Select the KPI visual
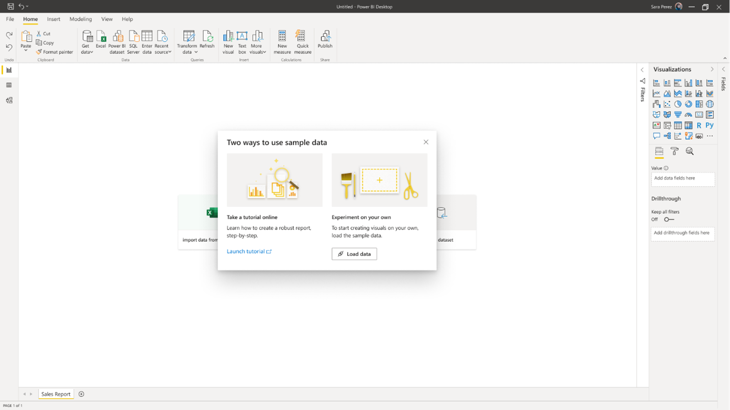Viewport: 730px width, 410px height. click(x=656, y=125)
